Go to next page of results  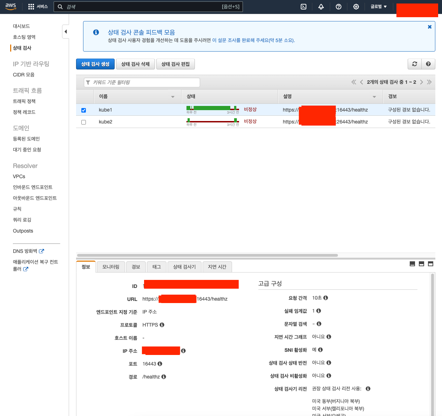click(x=422, y=82)
